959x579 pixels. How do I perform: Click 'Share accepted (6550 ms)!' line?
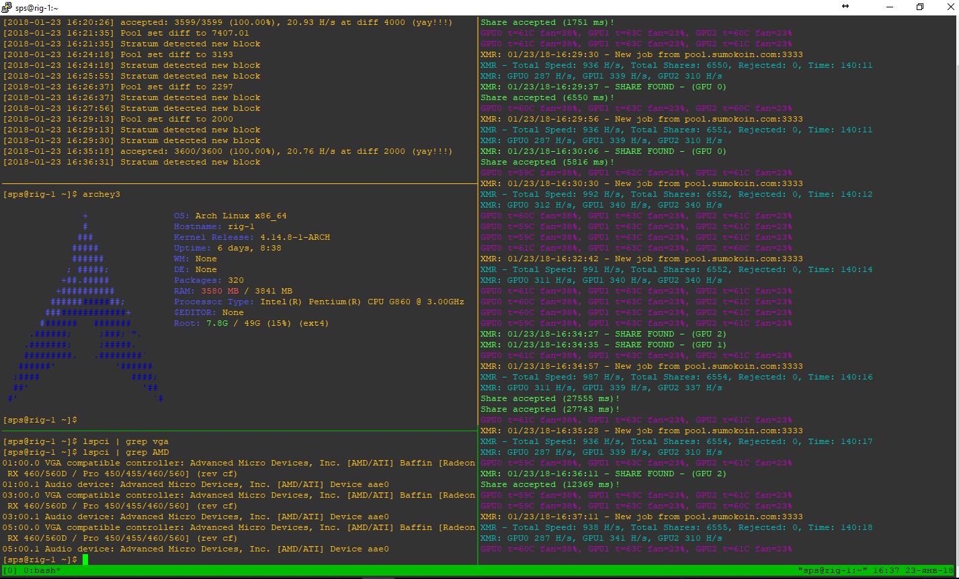pos(548,97)
